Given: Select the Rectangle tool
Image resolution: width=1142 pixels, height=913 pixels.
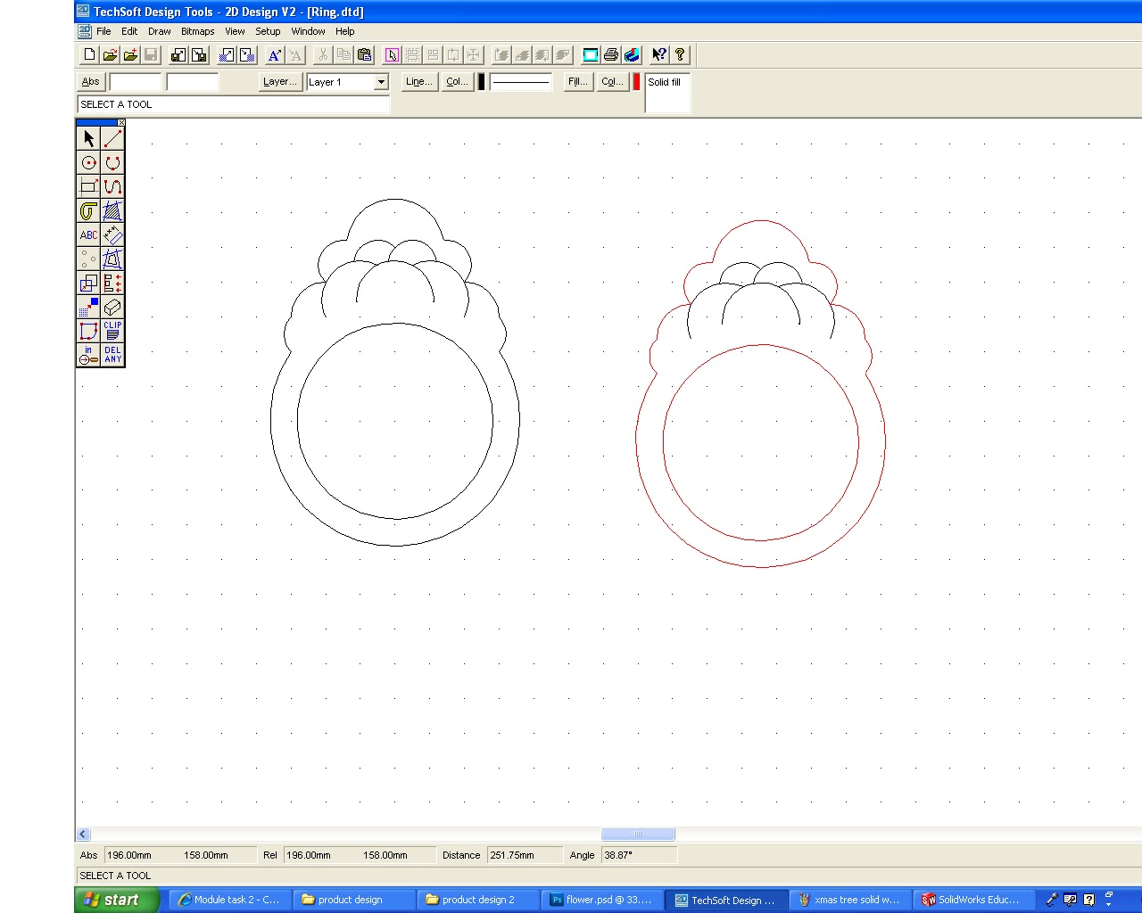Looking at the screenshot, I should coord(88,186).
